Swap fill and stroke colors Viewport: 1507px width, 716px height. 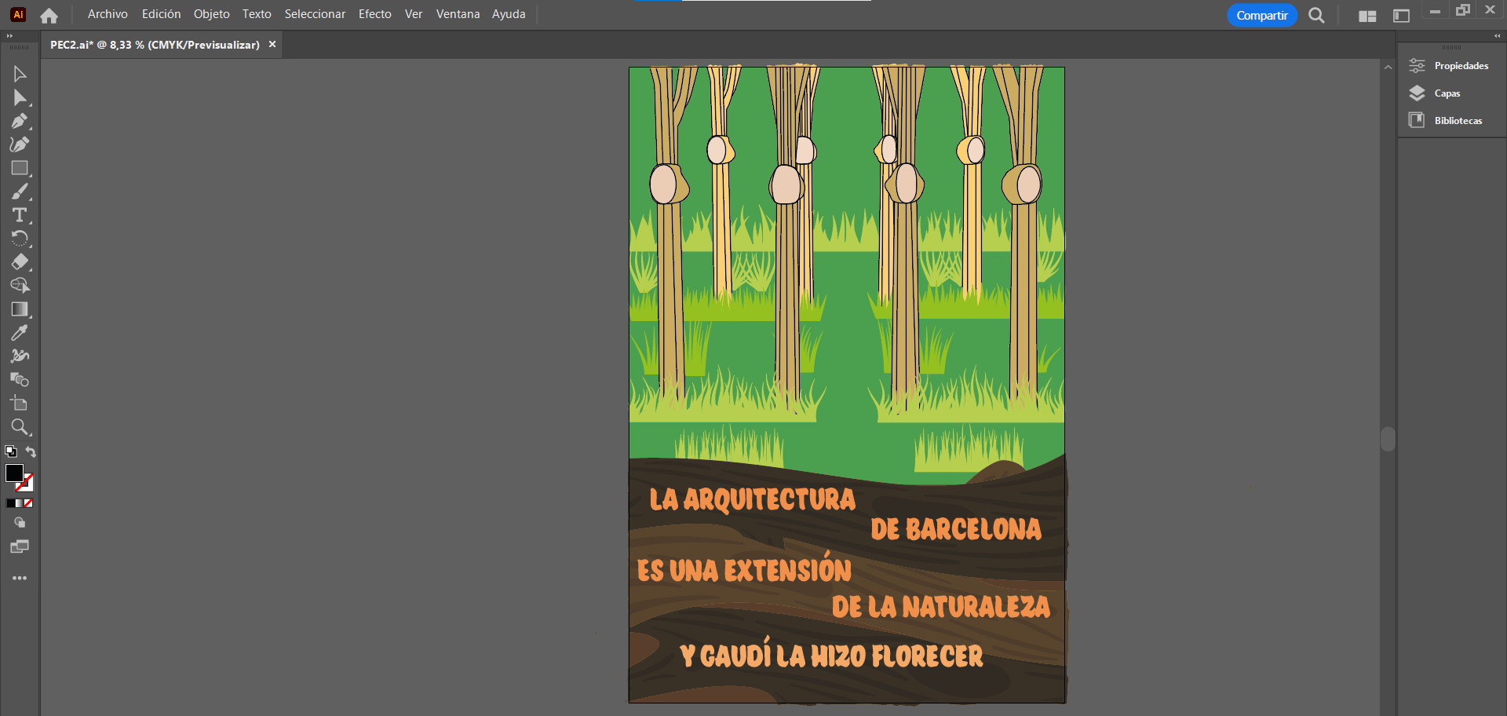[x=31, y=451]
